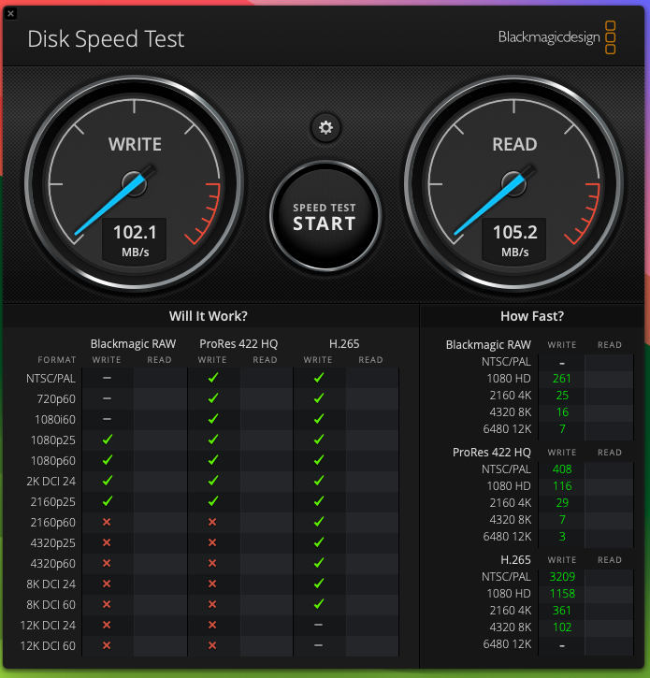650x678 pixels.
Task: Select Blackmagic RAW 2160 4K value 25
Action: pos(562,396)
